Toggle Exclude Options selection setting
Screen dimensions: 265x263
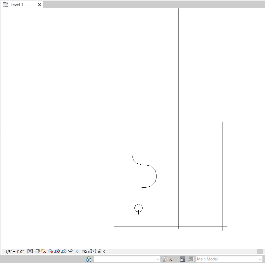click(x=191, y=259)
